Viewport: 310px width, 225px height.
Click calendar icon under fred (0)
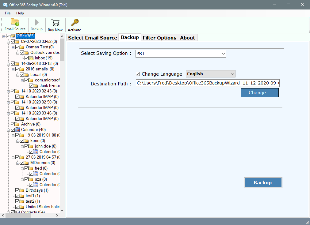click(x=36, y=174)
